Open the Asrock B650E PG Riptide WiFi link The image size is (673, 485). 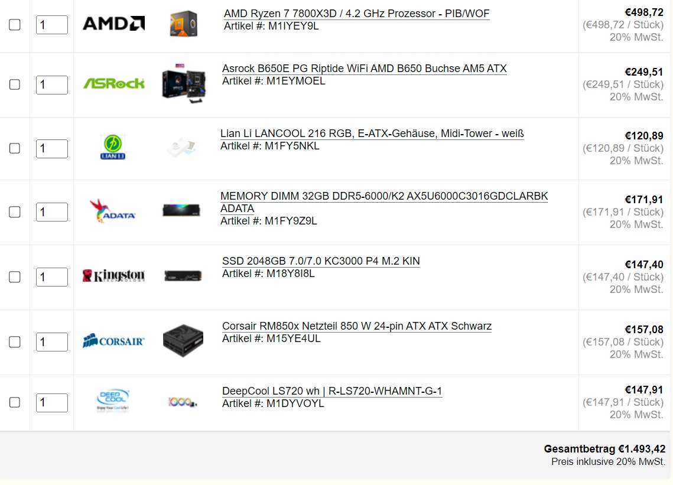365,69
